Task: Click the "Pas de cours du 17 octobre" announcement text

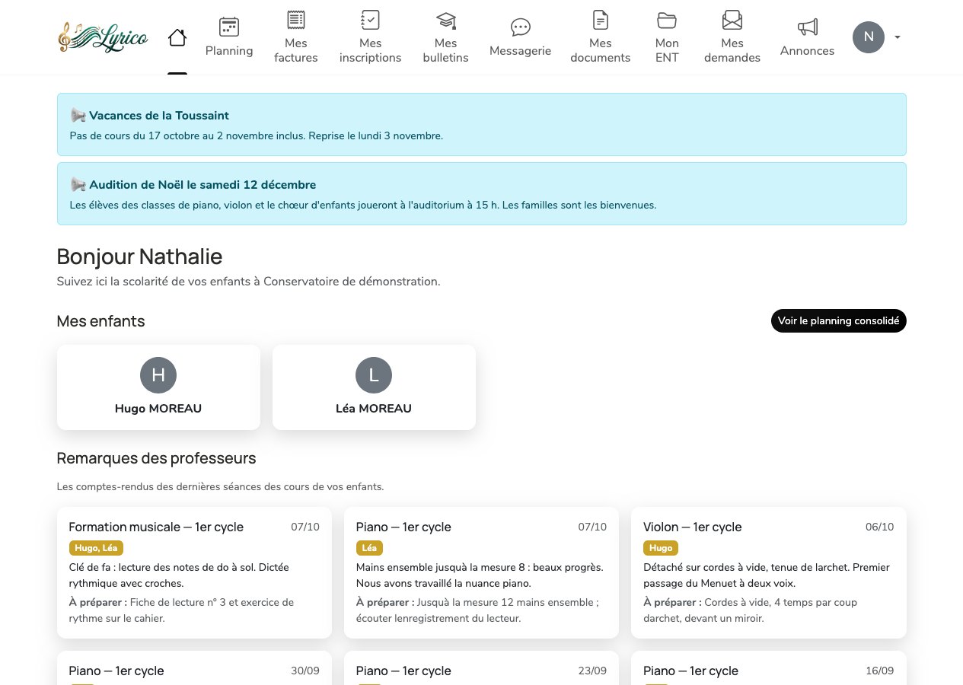Action: click(x=257, y=135)
